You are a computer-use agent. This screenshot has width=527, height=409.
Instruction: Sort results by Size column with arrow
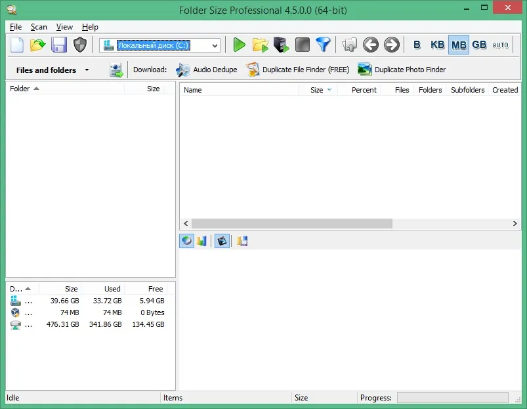coord(318,90)
